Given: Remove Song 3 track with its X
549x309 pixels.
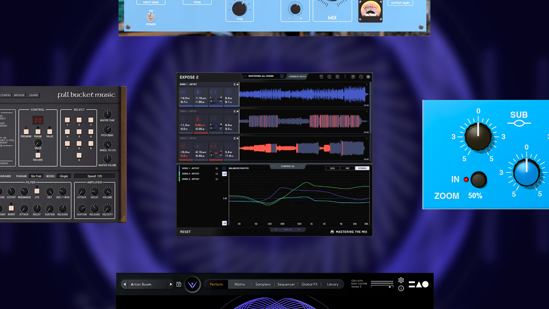Looking at the screenshot, I should coord(367,138).
